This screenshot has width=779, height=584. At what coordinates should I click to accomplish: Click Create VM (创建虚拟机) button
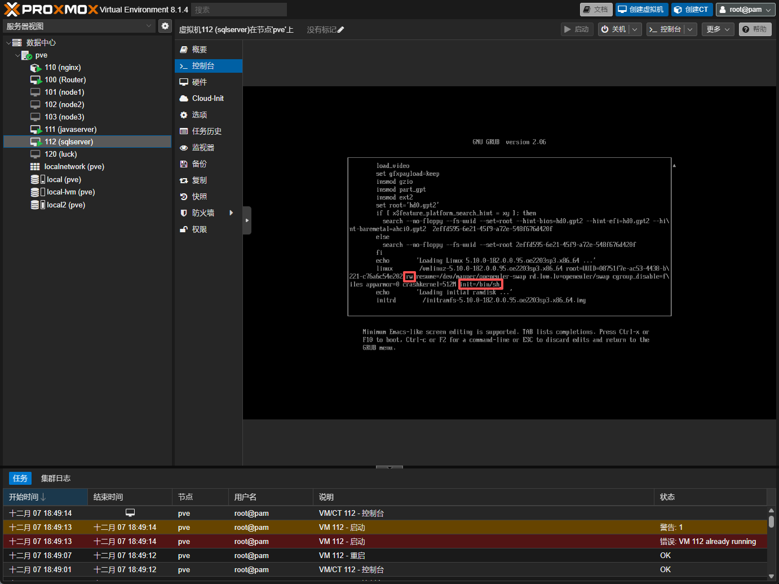click(641, 10)
